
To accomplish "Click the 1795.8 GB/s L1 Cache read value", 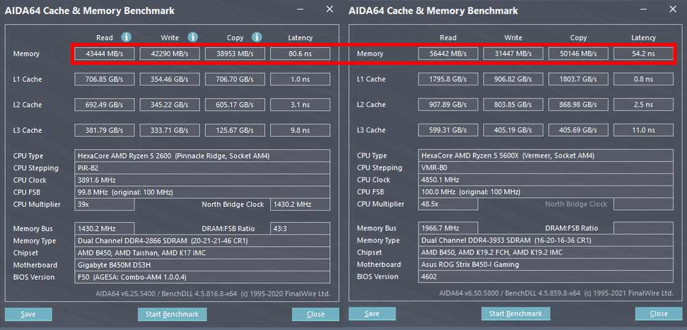I will tap(448, 79).
